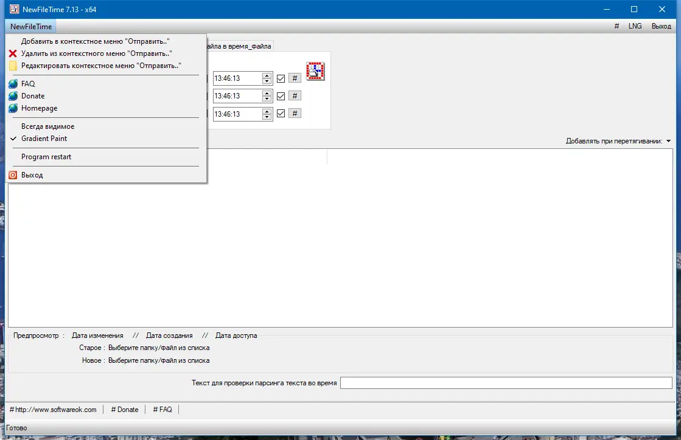Click the globe icon next to Donate
The image size is (681, 440).
pos(13,96)
